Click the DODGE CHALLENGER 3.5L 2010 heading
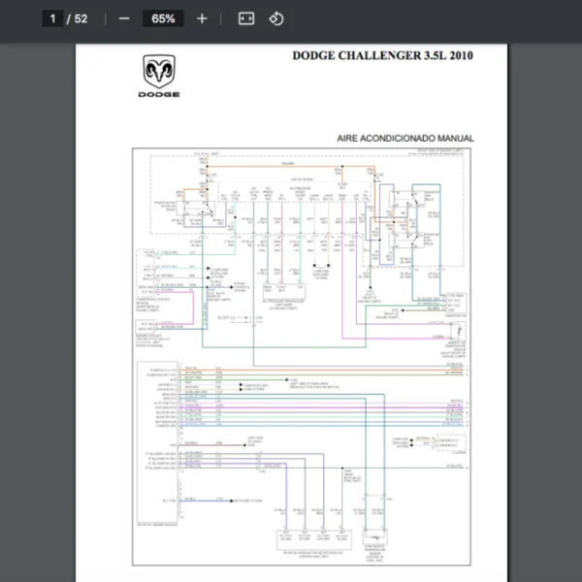Screen dimensions: 582x582 pos(383,55)
